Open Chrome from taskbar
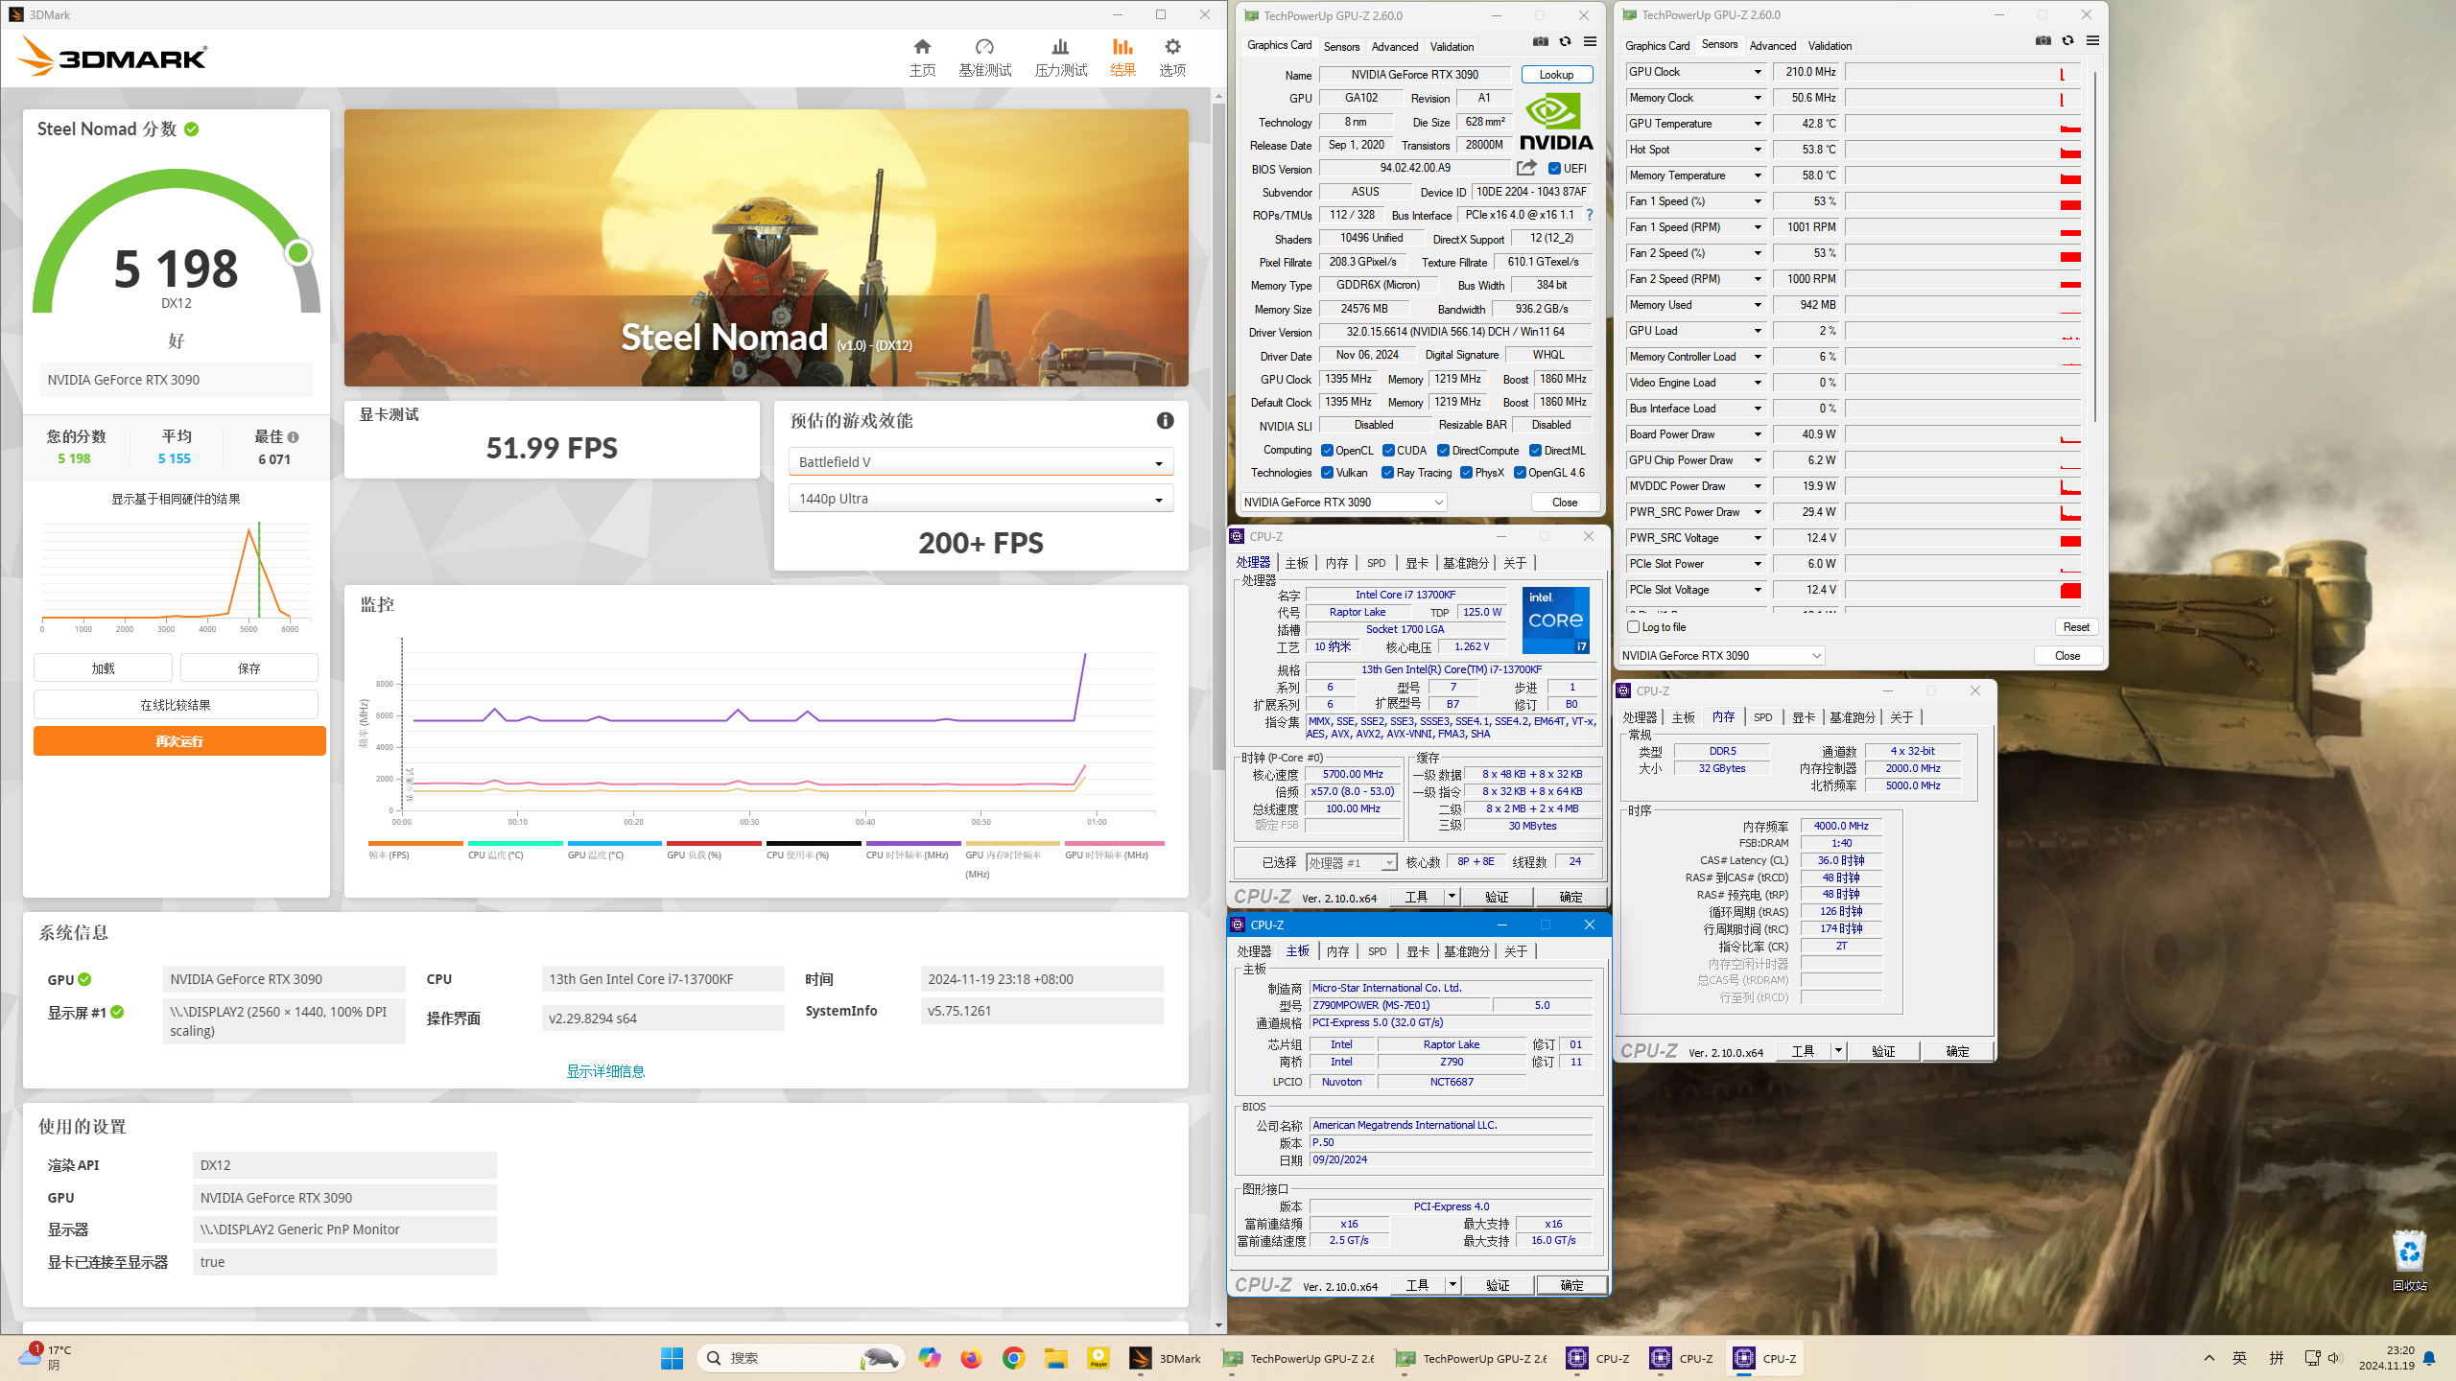The height and width of the screenshot is (1381, 2456). pos(1013,1358)
